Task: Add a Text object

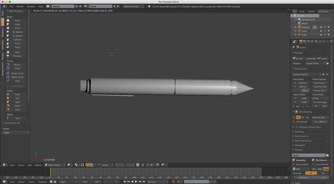Action: click(16, 119)
